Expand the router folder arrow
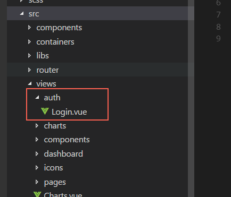 click(x=29, y=70)
